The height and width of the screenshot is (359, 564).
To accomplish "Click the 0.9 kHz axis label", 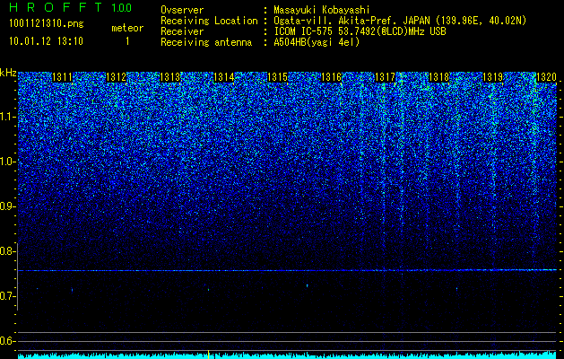I will [8, 206].
